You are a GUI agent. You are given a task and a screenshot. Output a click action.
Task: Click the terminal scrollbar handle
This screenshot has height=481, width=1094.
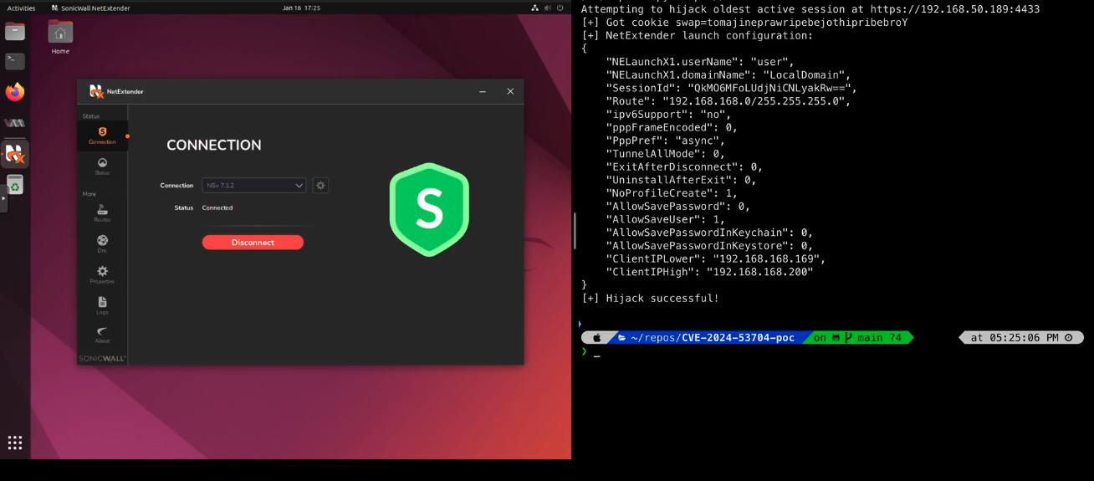[575, 231]
